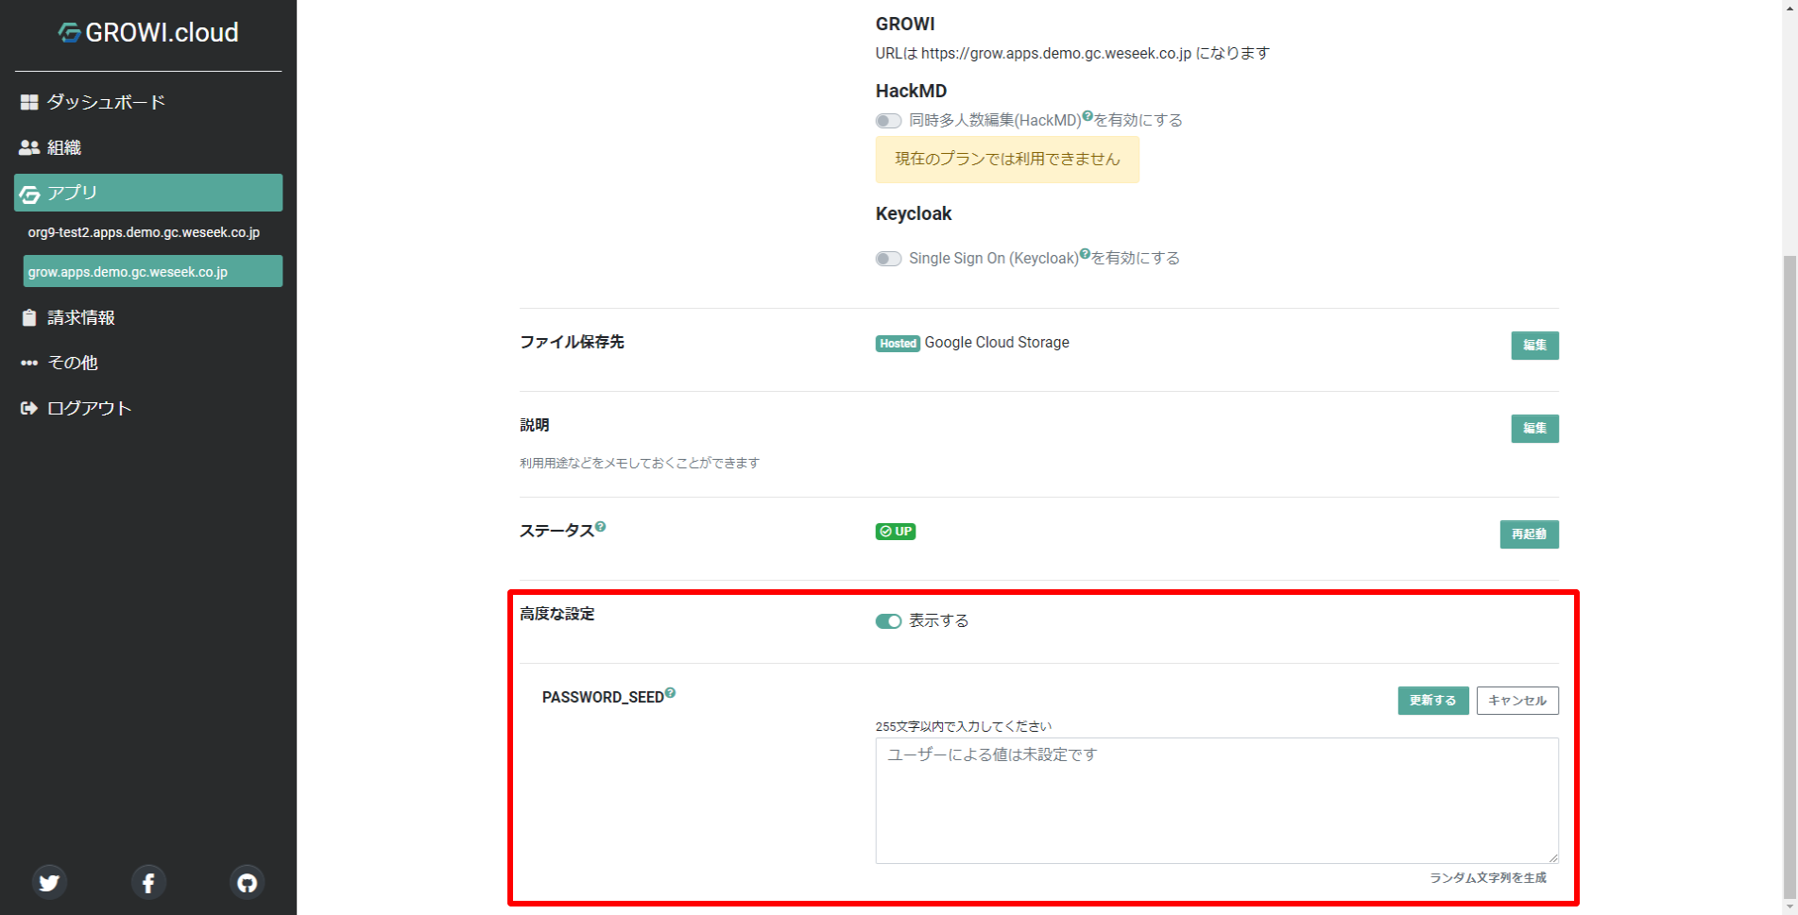Click the billing clipboard icon
Viewport: 1798px width, 915px height.
coord(29,317)
